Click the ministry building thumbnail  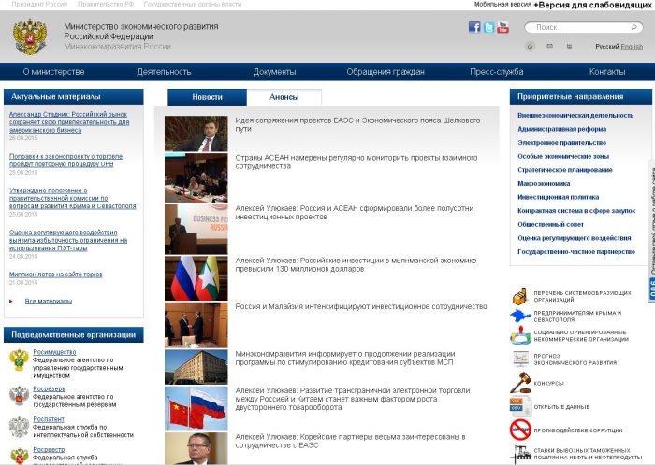click(x=196, y=367)
